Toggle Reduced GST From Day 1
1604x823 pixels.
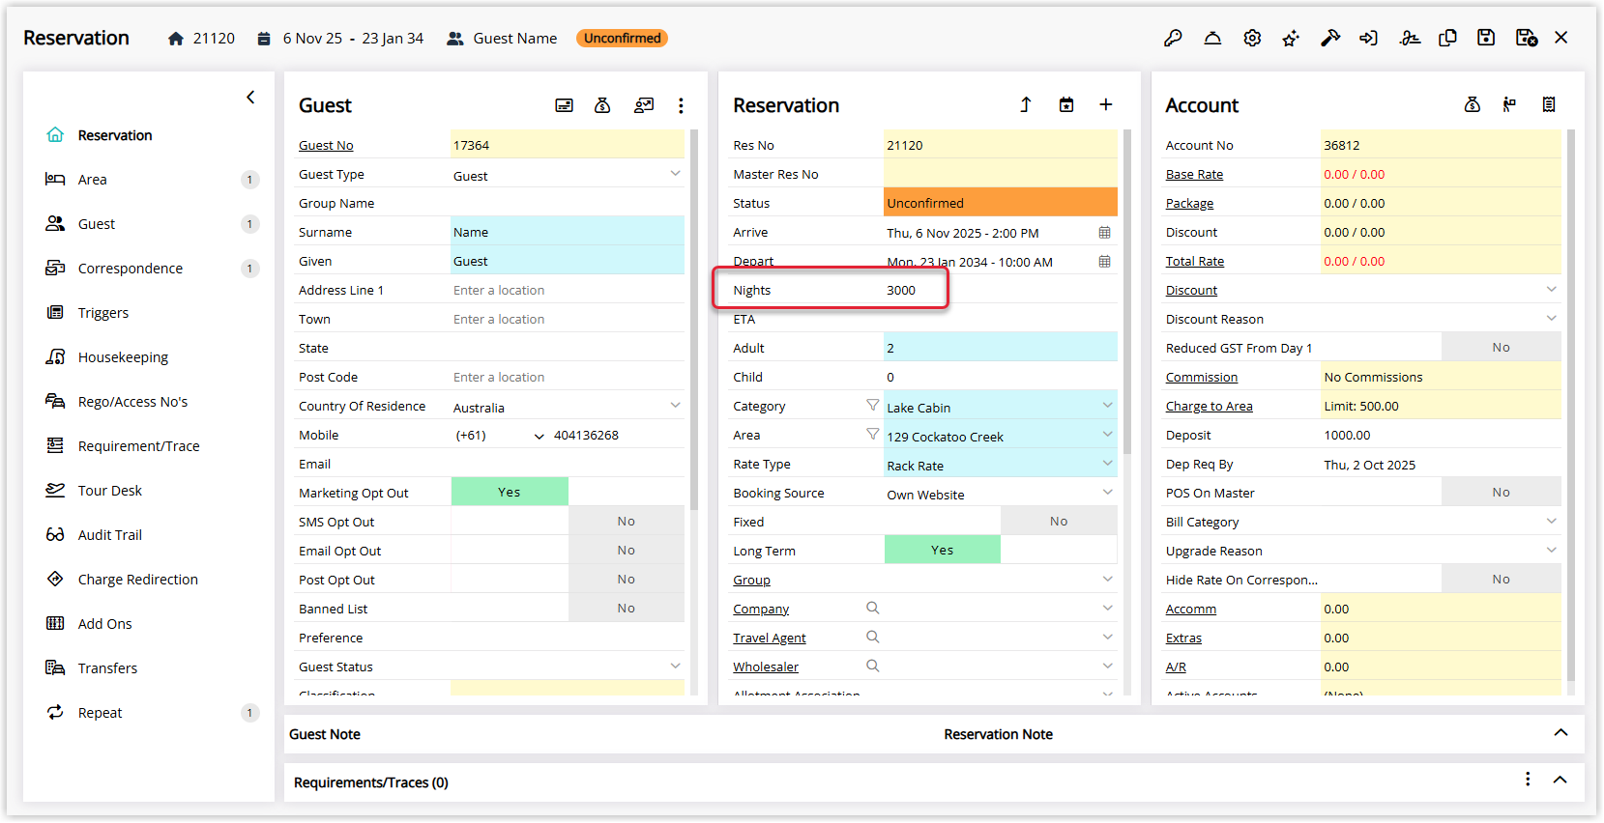(1441, 347)
